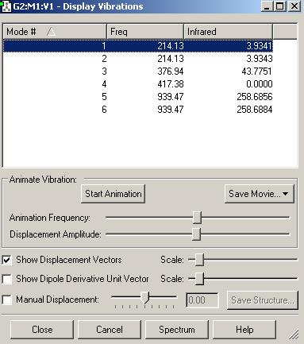Click infrared value 258.6884

255,110
